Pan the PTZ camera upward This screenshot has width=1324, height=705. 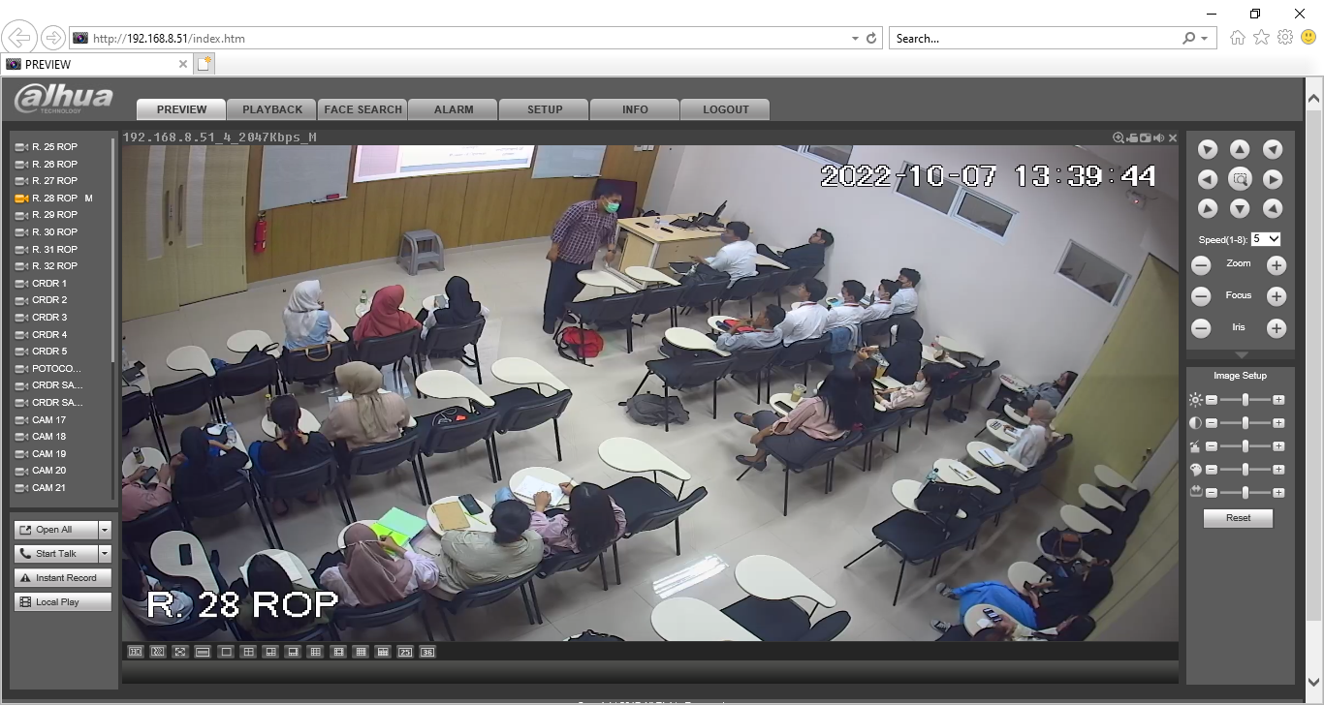point(1240,149)
